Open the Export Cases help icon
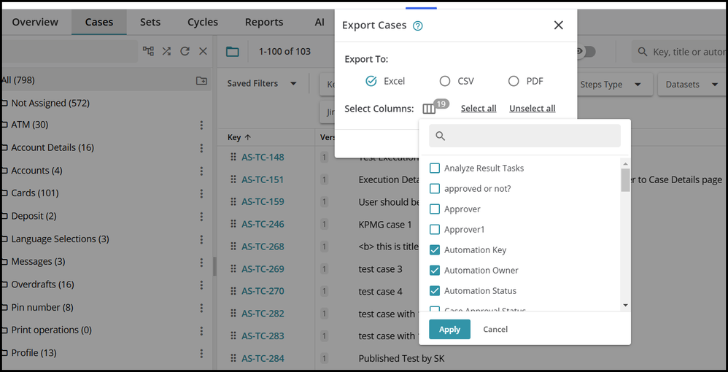Viewport: 728px width, 372px height. (x=418, y=26)
